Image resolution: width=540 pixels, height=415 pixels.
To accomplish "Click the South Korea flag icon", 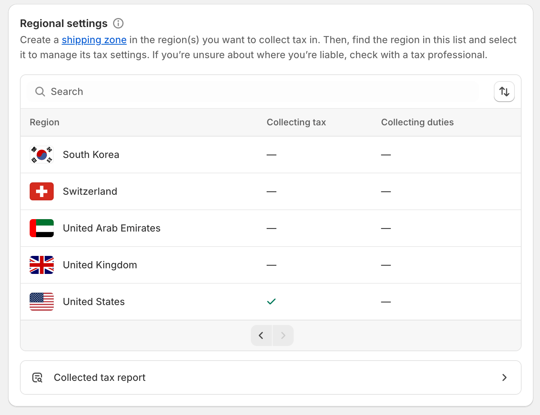I will tap(42, 155).
